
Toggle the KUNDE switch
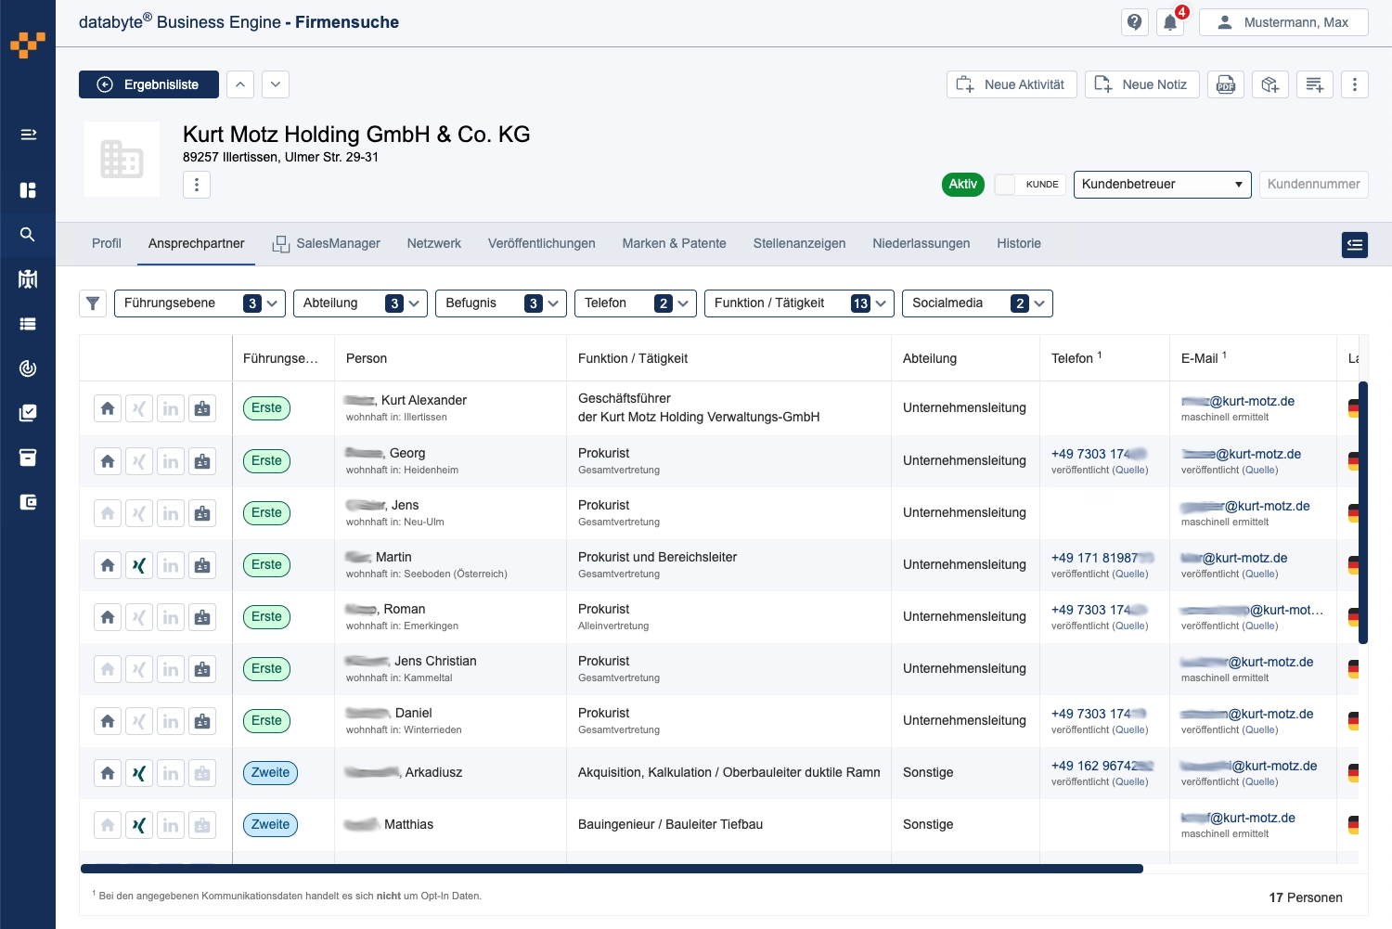click(1005, 185)
